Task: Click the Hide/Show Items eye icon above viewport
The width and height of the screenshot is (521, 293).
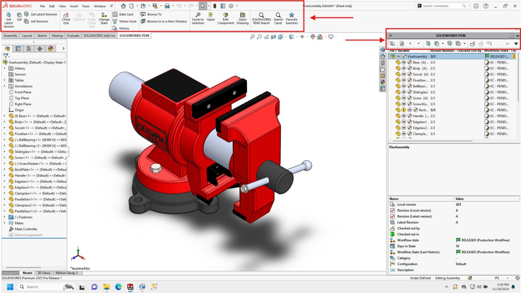Action: (302, 37)
